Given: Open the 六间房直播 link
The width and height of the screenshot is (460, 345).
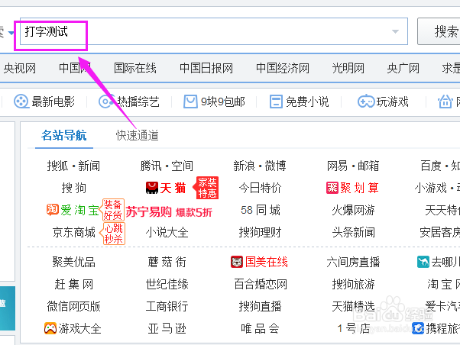Looking at the screenshot, I should click(353, 262).
